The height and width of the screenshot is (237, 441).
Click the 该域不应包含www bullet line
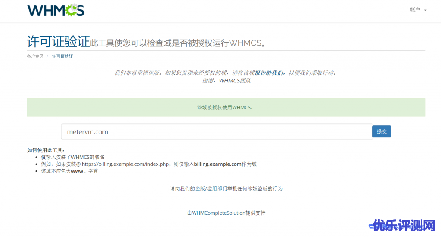(69, 171)
